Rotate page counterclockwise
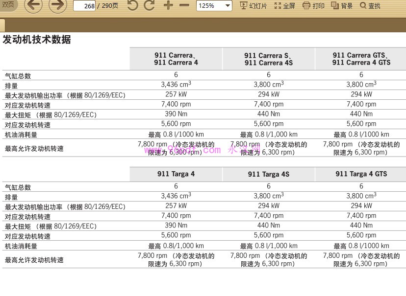The image size is (406, 296). click(x=132, y=5)
